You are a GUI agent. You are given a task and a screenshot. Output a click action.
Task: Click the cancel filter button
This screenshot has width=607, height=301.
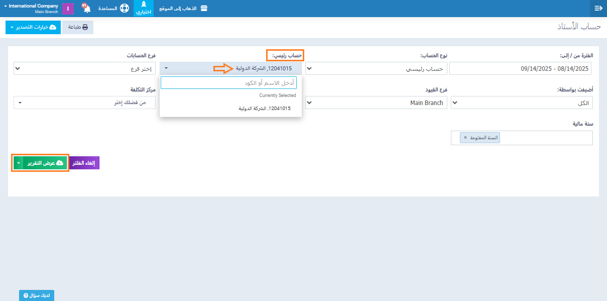pyautogui.click(x=84, y=163)
